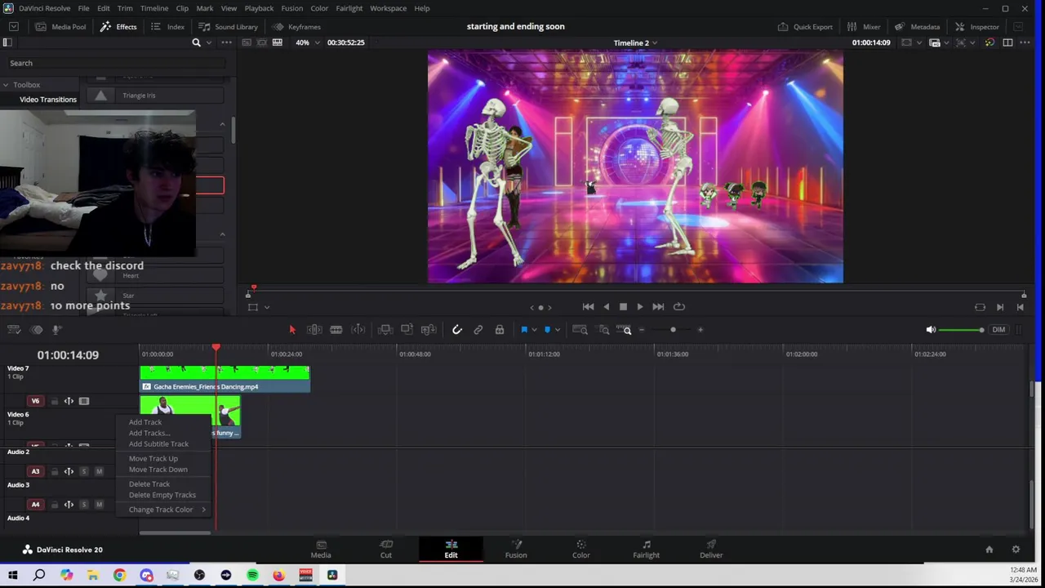Toggle Loop playback in viewer
This screenshot has width=1045, height=588.
[x=679, y=307]
